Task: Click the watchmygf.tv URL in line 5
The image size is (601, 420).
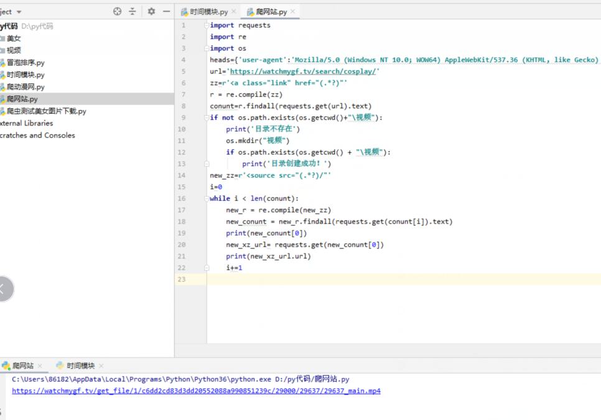Action: pos(302,71)
